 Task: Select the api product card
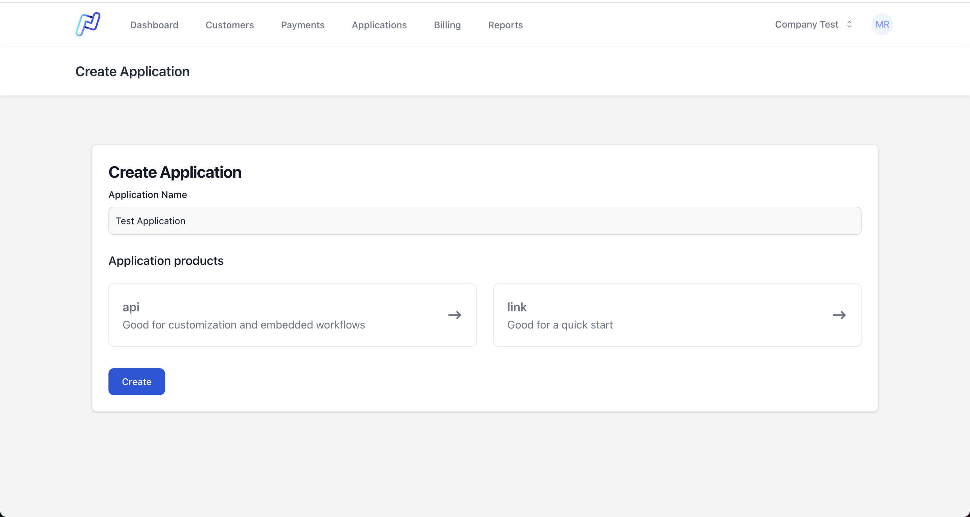click(x=293, y=315)
